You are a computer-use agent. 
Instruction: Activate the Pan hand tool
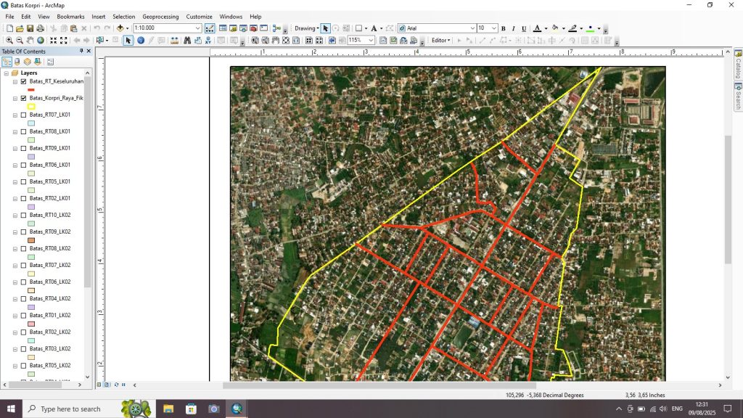coord(30,41)
